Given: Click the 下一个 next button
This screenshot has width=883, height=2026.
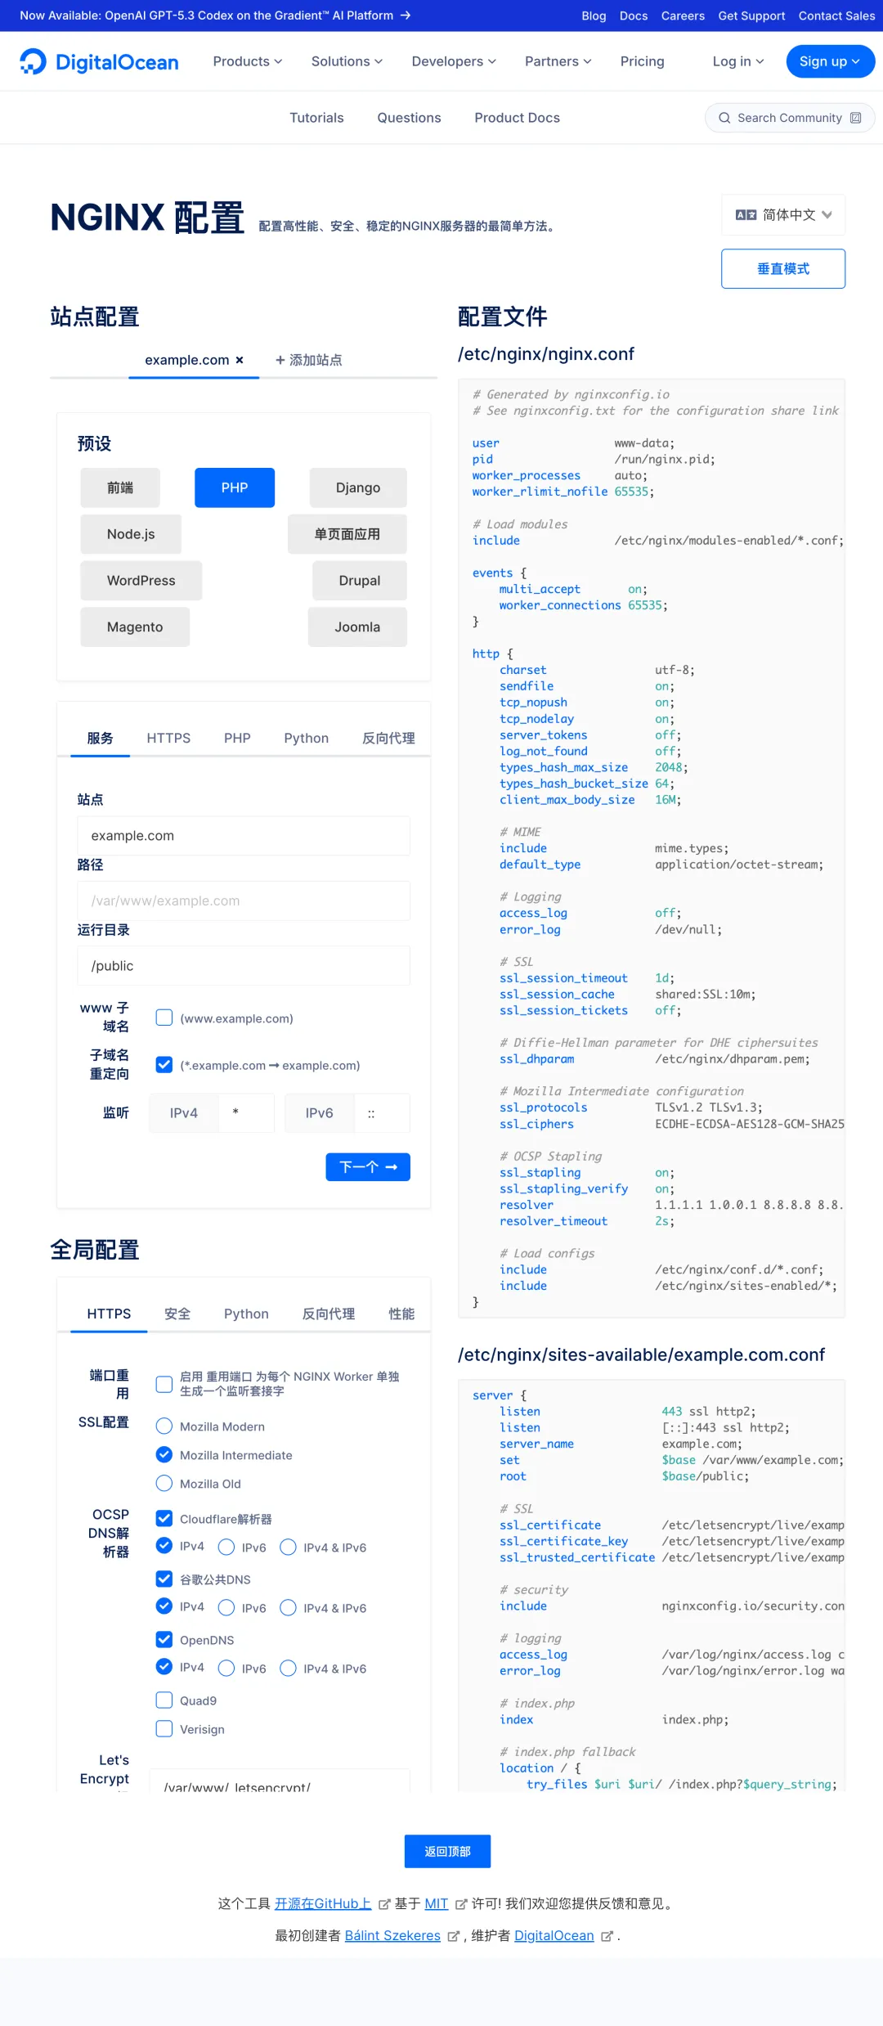Looking at the screenshot, I should pos(368,1167).
